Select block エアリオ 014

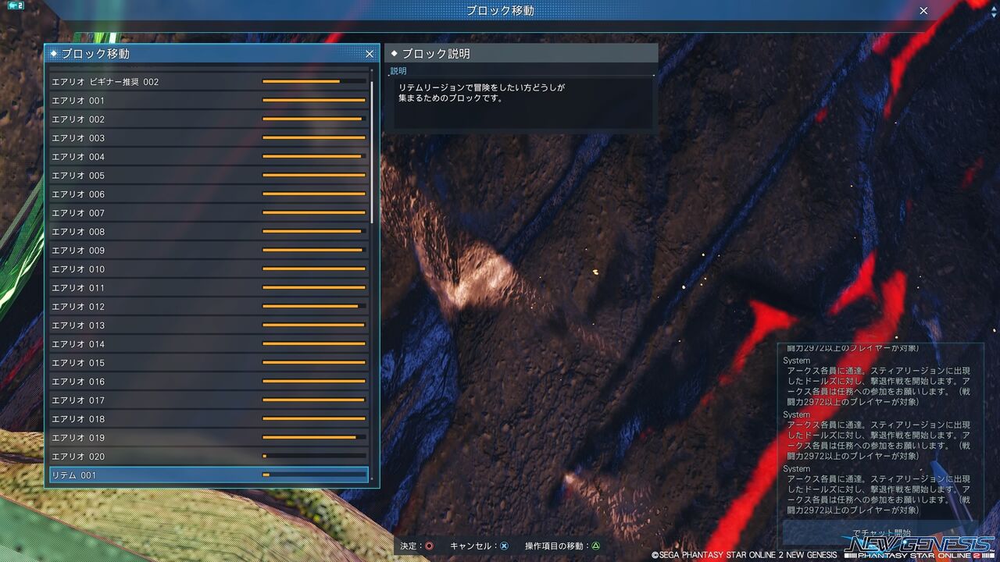click(208, 343)
